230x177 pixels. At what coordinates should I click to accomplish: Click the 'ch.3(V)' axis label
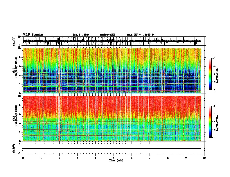click(14, 148)
